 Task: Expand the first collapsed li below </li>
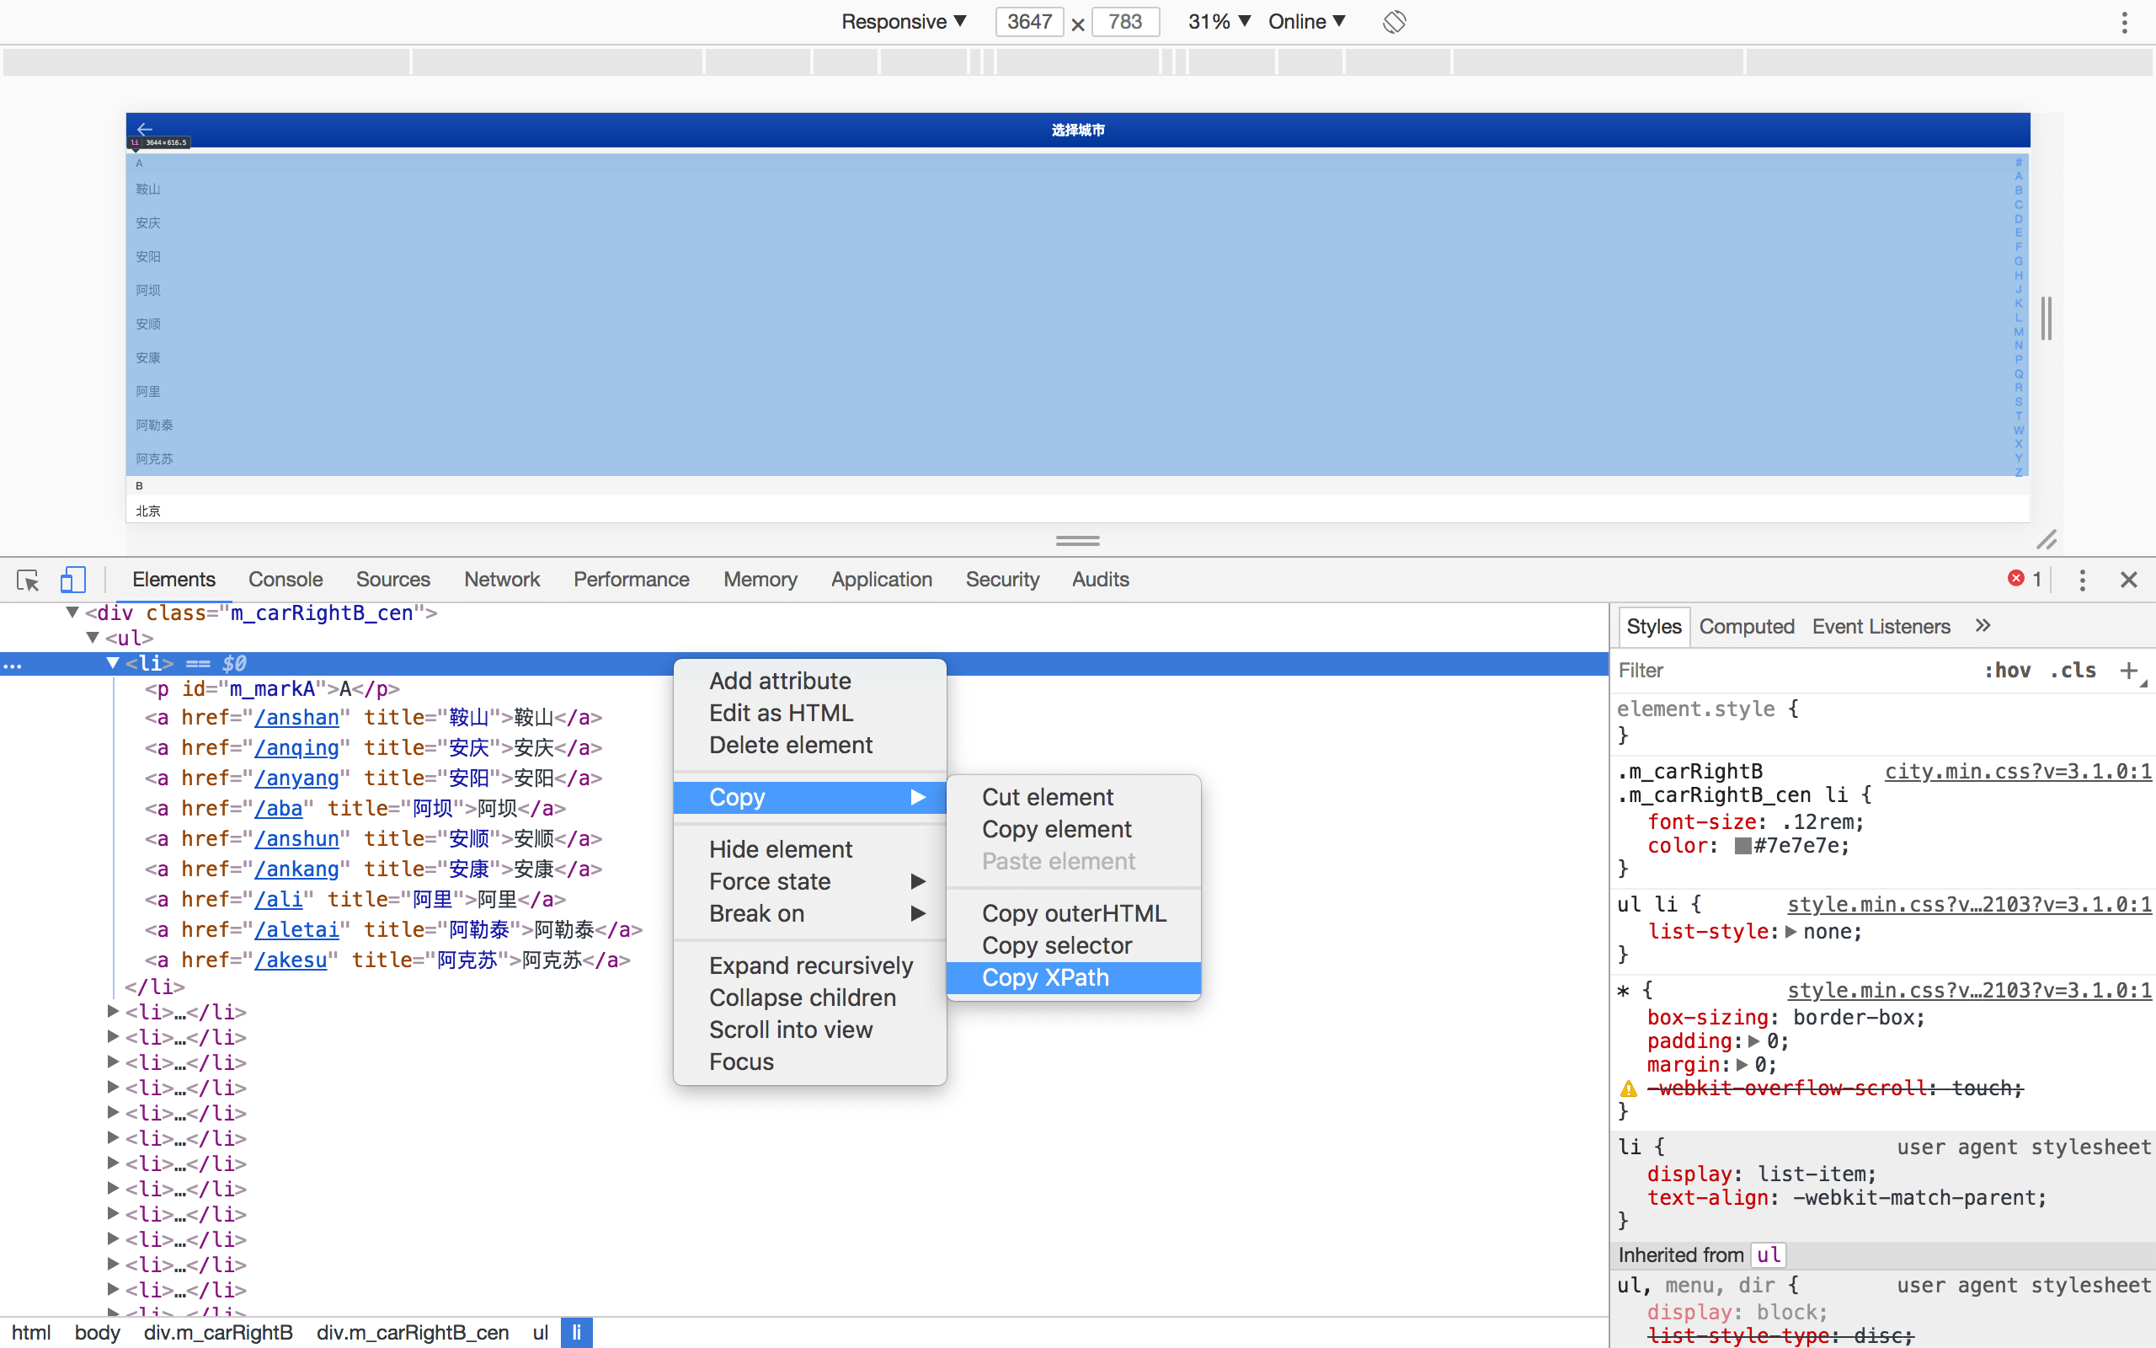(x=112, y=1011)
